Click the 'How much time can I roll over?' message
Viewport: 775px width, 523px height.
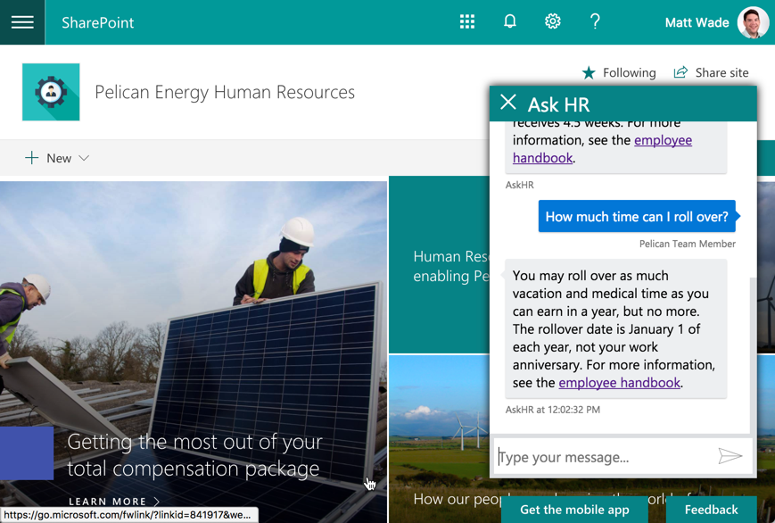pyautogui.click(x=637, y=216)
